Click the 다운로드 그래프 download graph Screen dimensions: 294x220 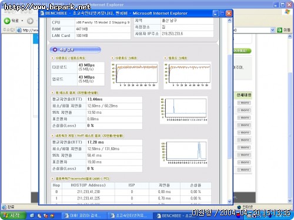tap(135, 76)
